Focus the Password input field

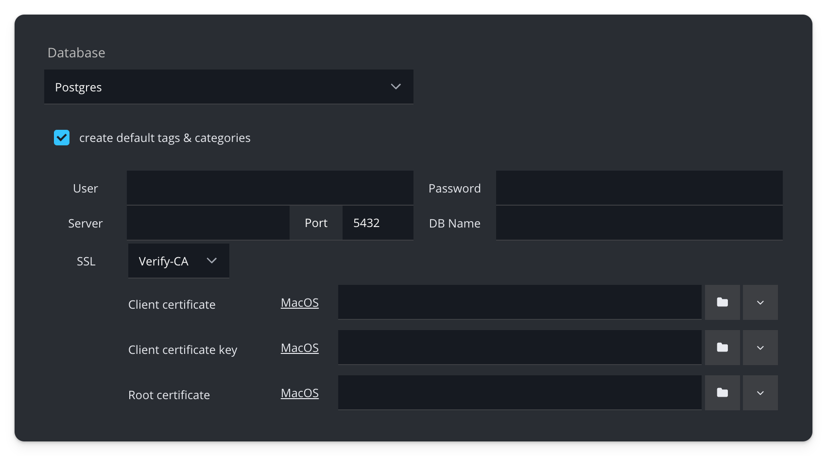(x=639, y=188)
